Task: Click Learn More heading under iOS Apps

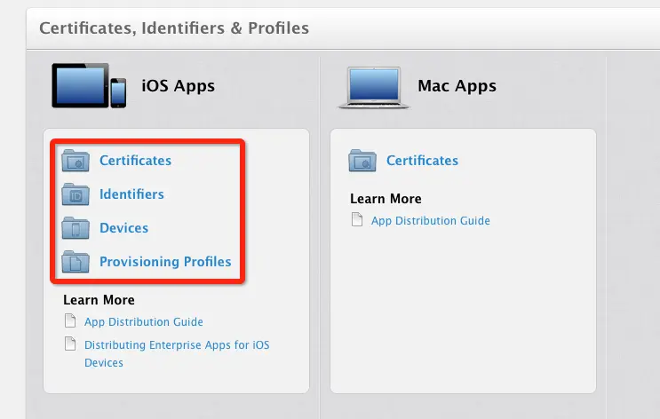Action: tap(99, 300)
